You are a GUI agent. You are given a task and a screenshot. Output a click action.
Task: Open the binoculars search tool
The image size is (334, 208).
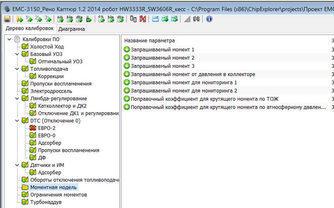coord(197,19)
